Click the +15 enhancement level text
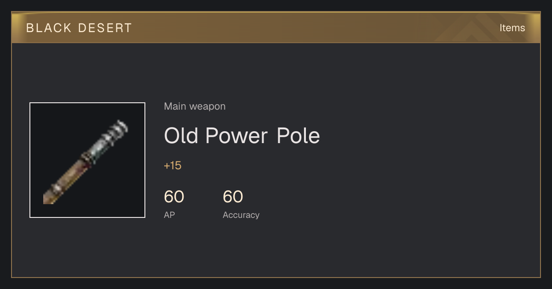Screen dimensions: 552x289 point(172,166)
